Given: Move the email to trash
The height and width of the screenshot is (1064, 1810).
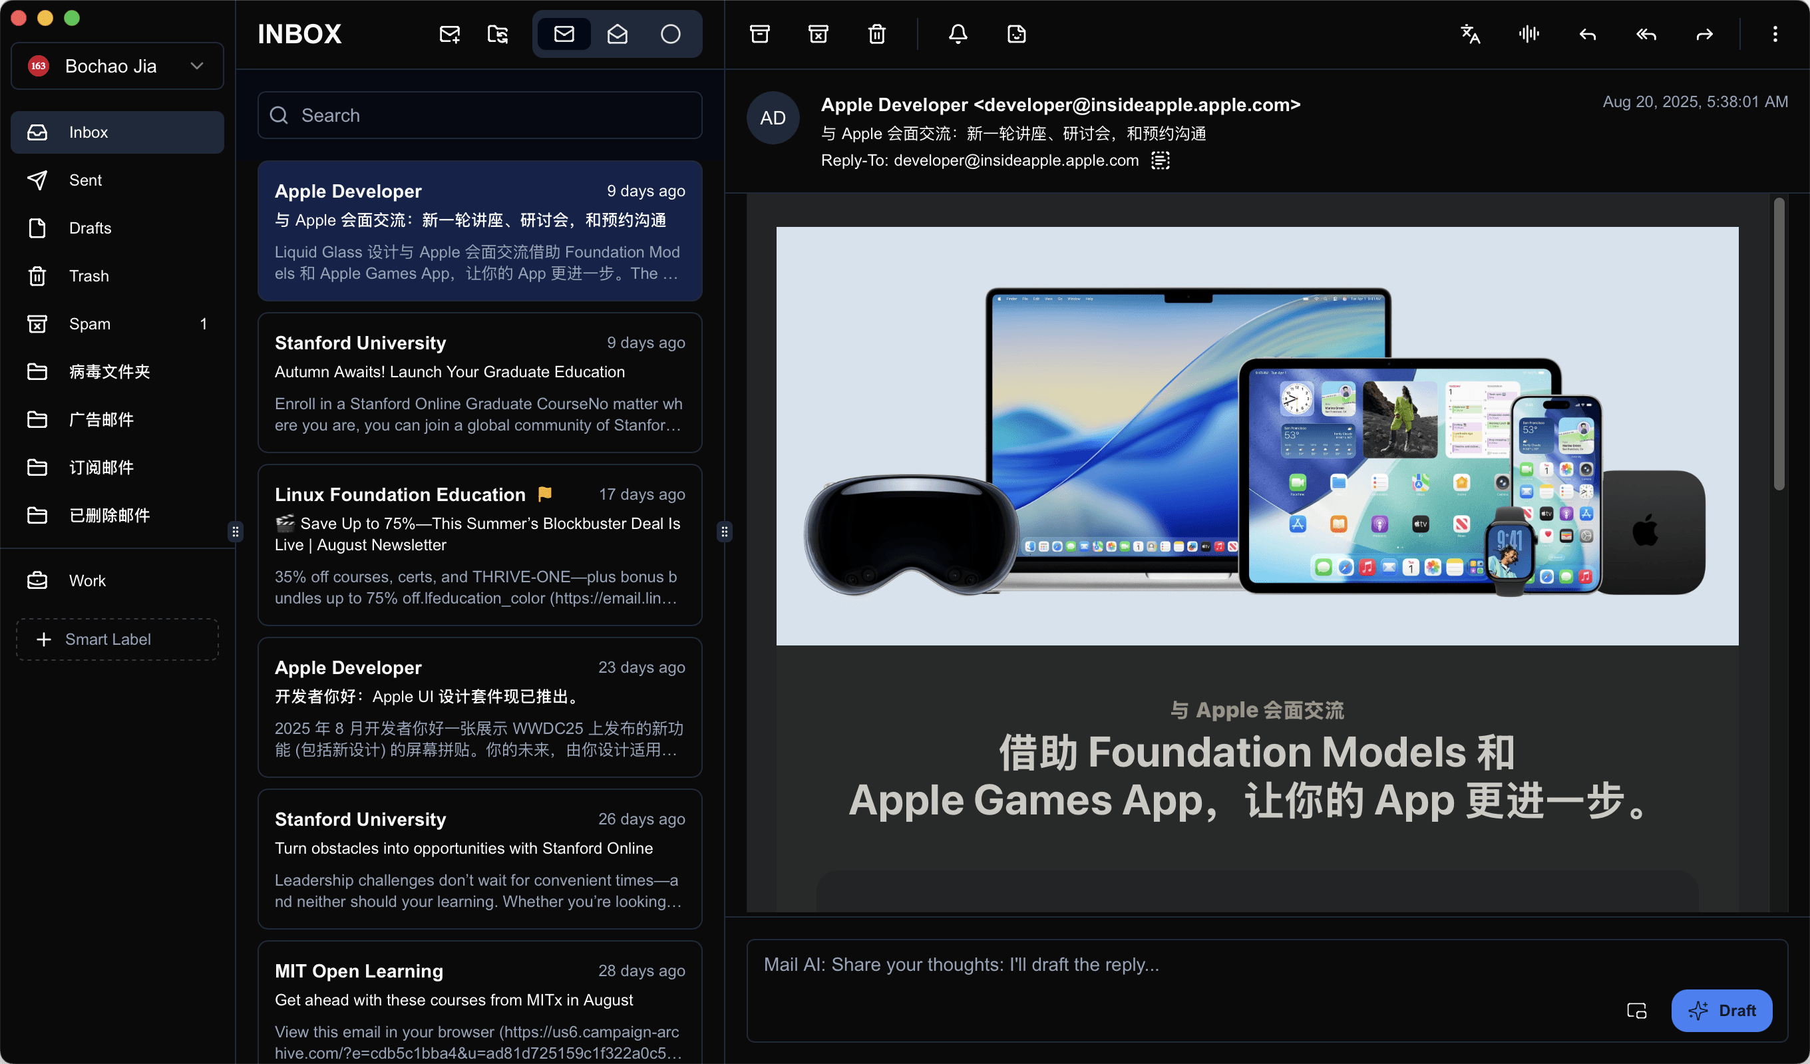Looking at the screenshot, I should coord(876,34).
